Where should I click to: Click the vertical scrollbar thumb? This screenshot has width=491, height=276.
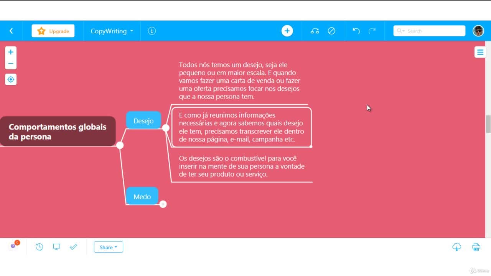pyautogui.click(x=488, y=124)
